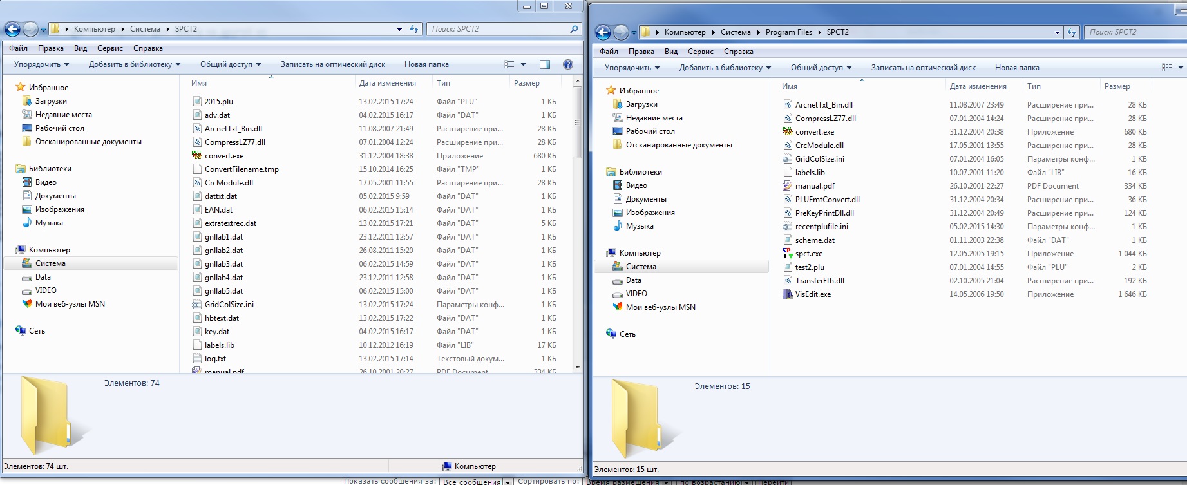Select VisEdit.exe icon in right window

[787, 294]
